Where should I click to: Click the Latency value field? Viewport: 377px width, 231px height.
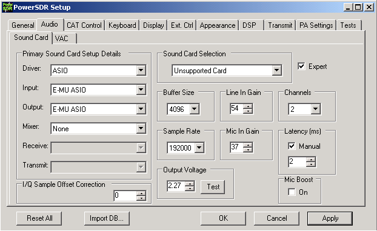pyautogui.click(x=298, y=161)
